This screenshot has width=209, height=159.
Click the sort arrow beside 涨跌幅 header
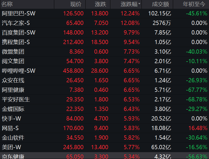click(x=139, y=4)
